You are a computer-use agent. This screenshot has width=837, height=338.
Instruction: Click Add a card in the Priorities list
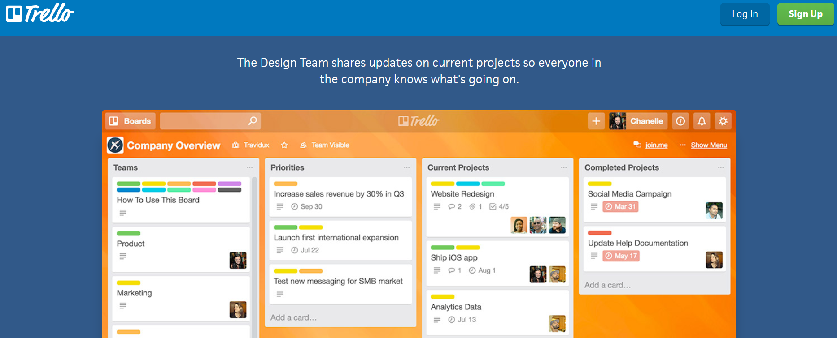point(293,317)
